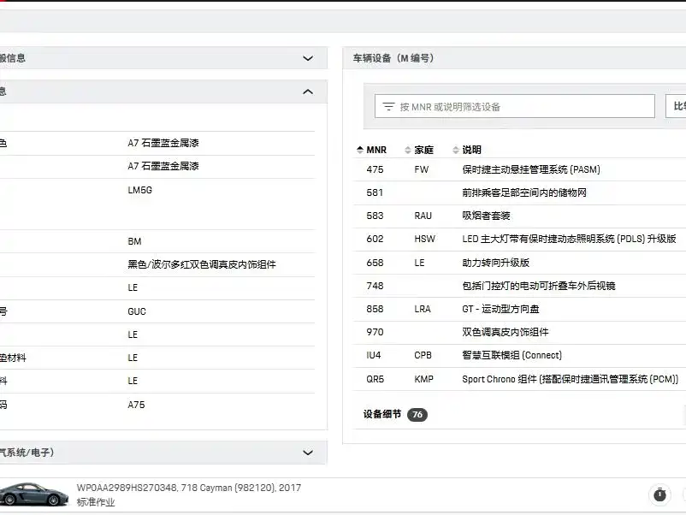This screenshot has width=686, height=515.
Task: Click the 比较 button beside the filter
Action: click(676, 106)
